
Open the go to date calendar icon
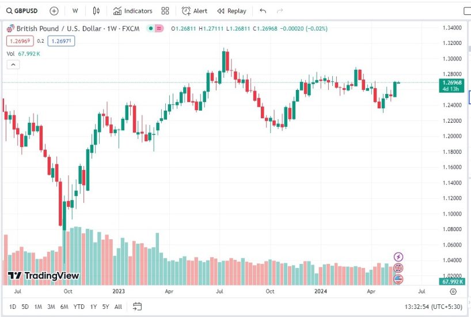coord(137,307)
